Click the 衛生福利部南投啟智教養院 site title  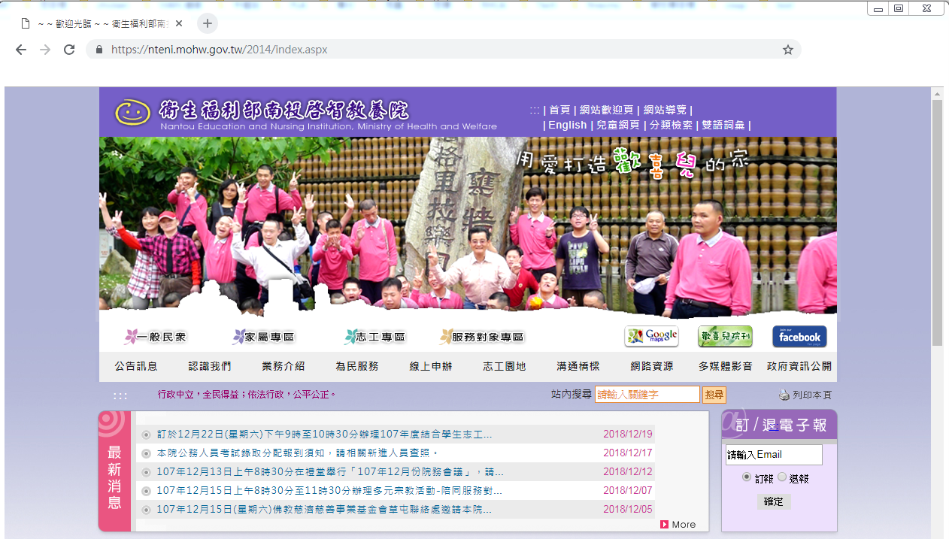click(284, 111)
